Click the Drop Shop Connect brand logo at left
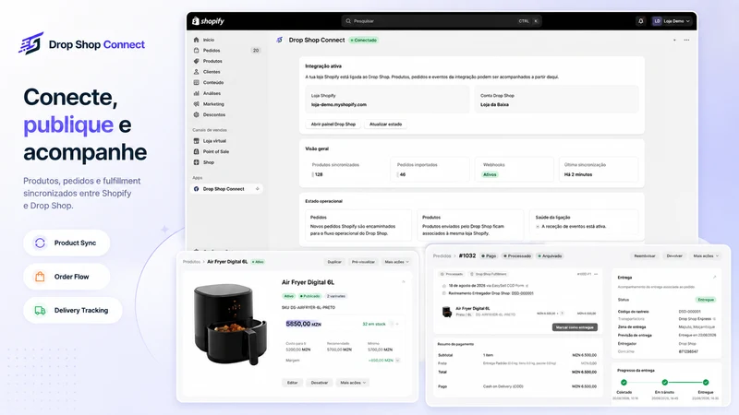739x415 pixels. click(31, 43)
